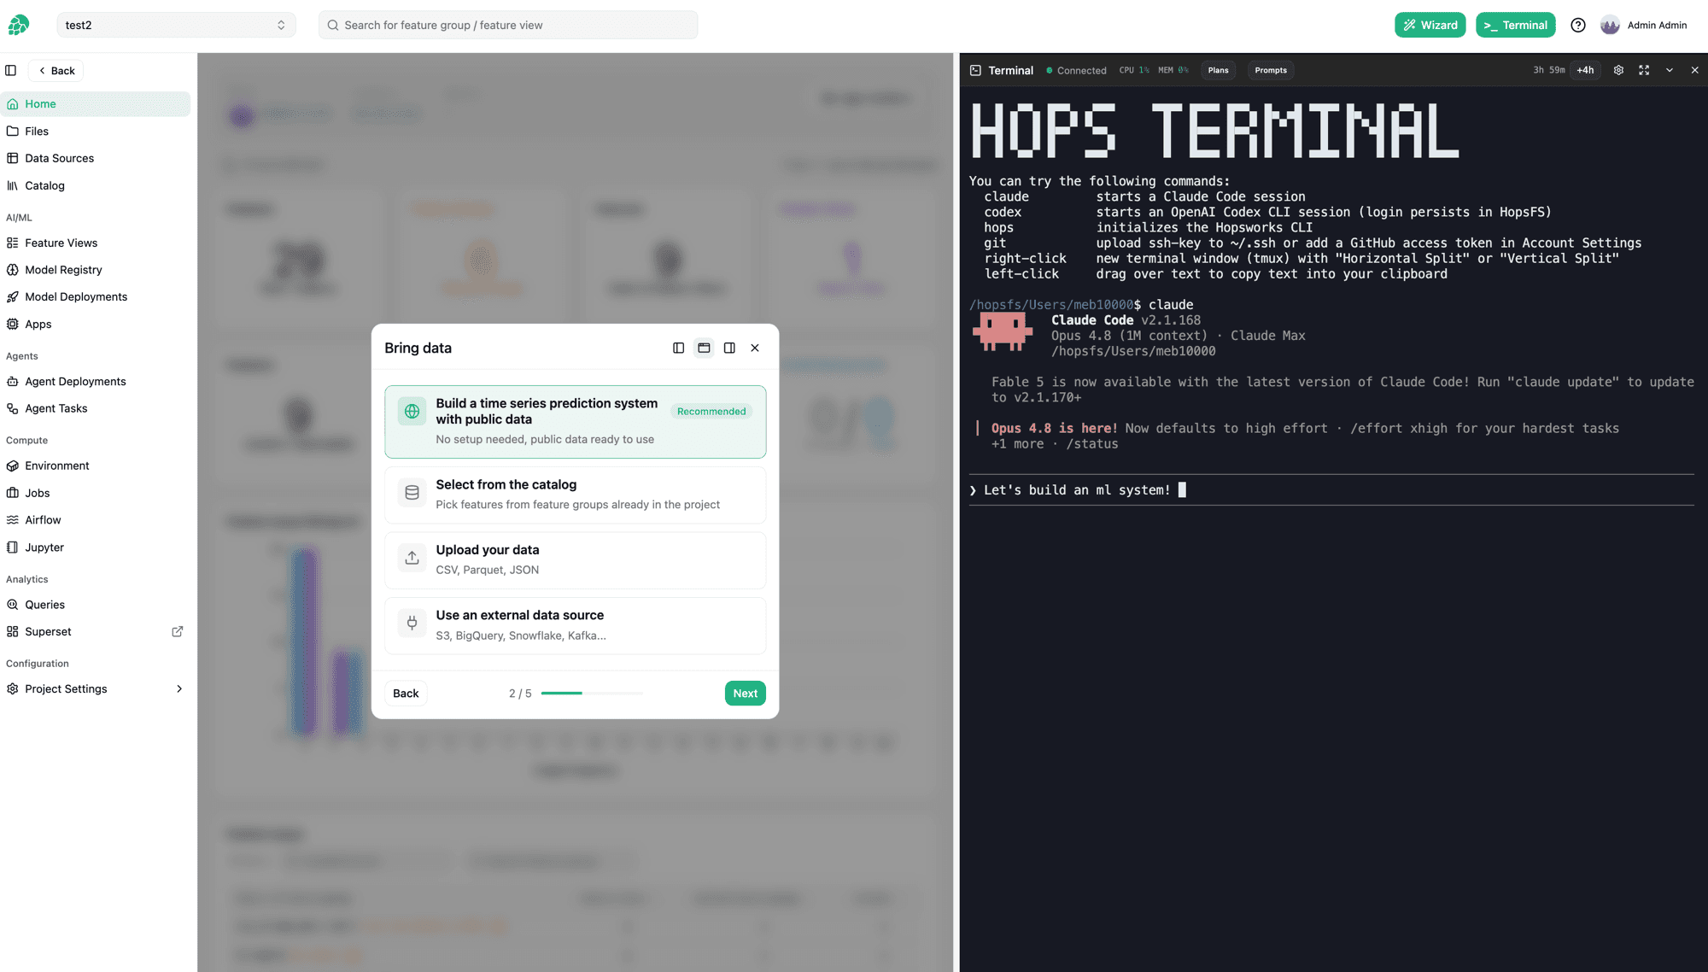Select the time series prediction system option

575,422
